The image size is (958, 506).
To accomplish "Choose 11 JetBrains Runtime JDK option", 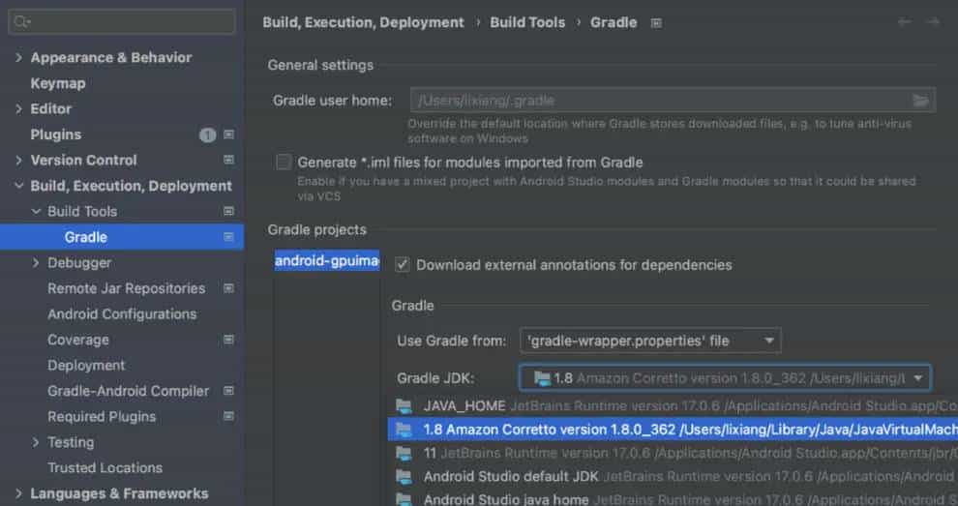I will click(x=673, y=454).
